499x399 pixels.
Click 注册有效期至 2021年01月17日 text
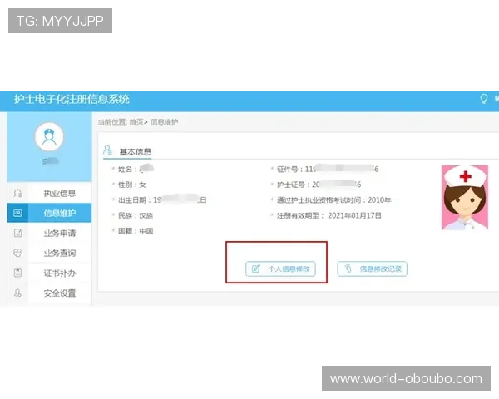pyautogui.click(x=329, y=216)
